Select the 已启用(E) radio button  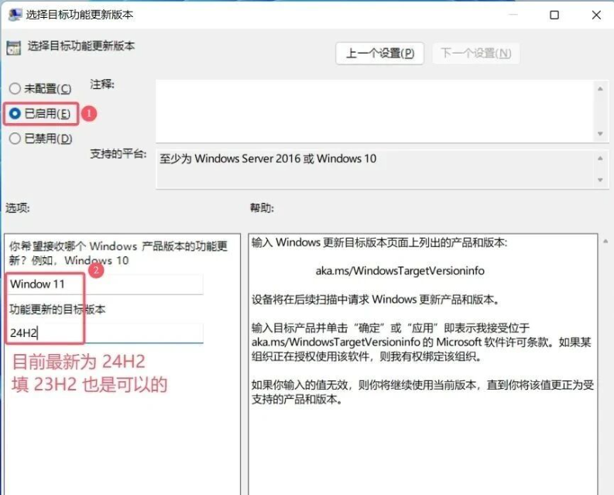tap(15, 114)
